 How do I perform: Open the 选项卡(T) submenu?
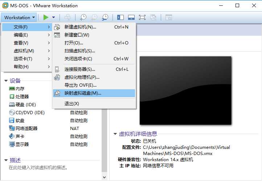click(x=27, y=59)
